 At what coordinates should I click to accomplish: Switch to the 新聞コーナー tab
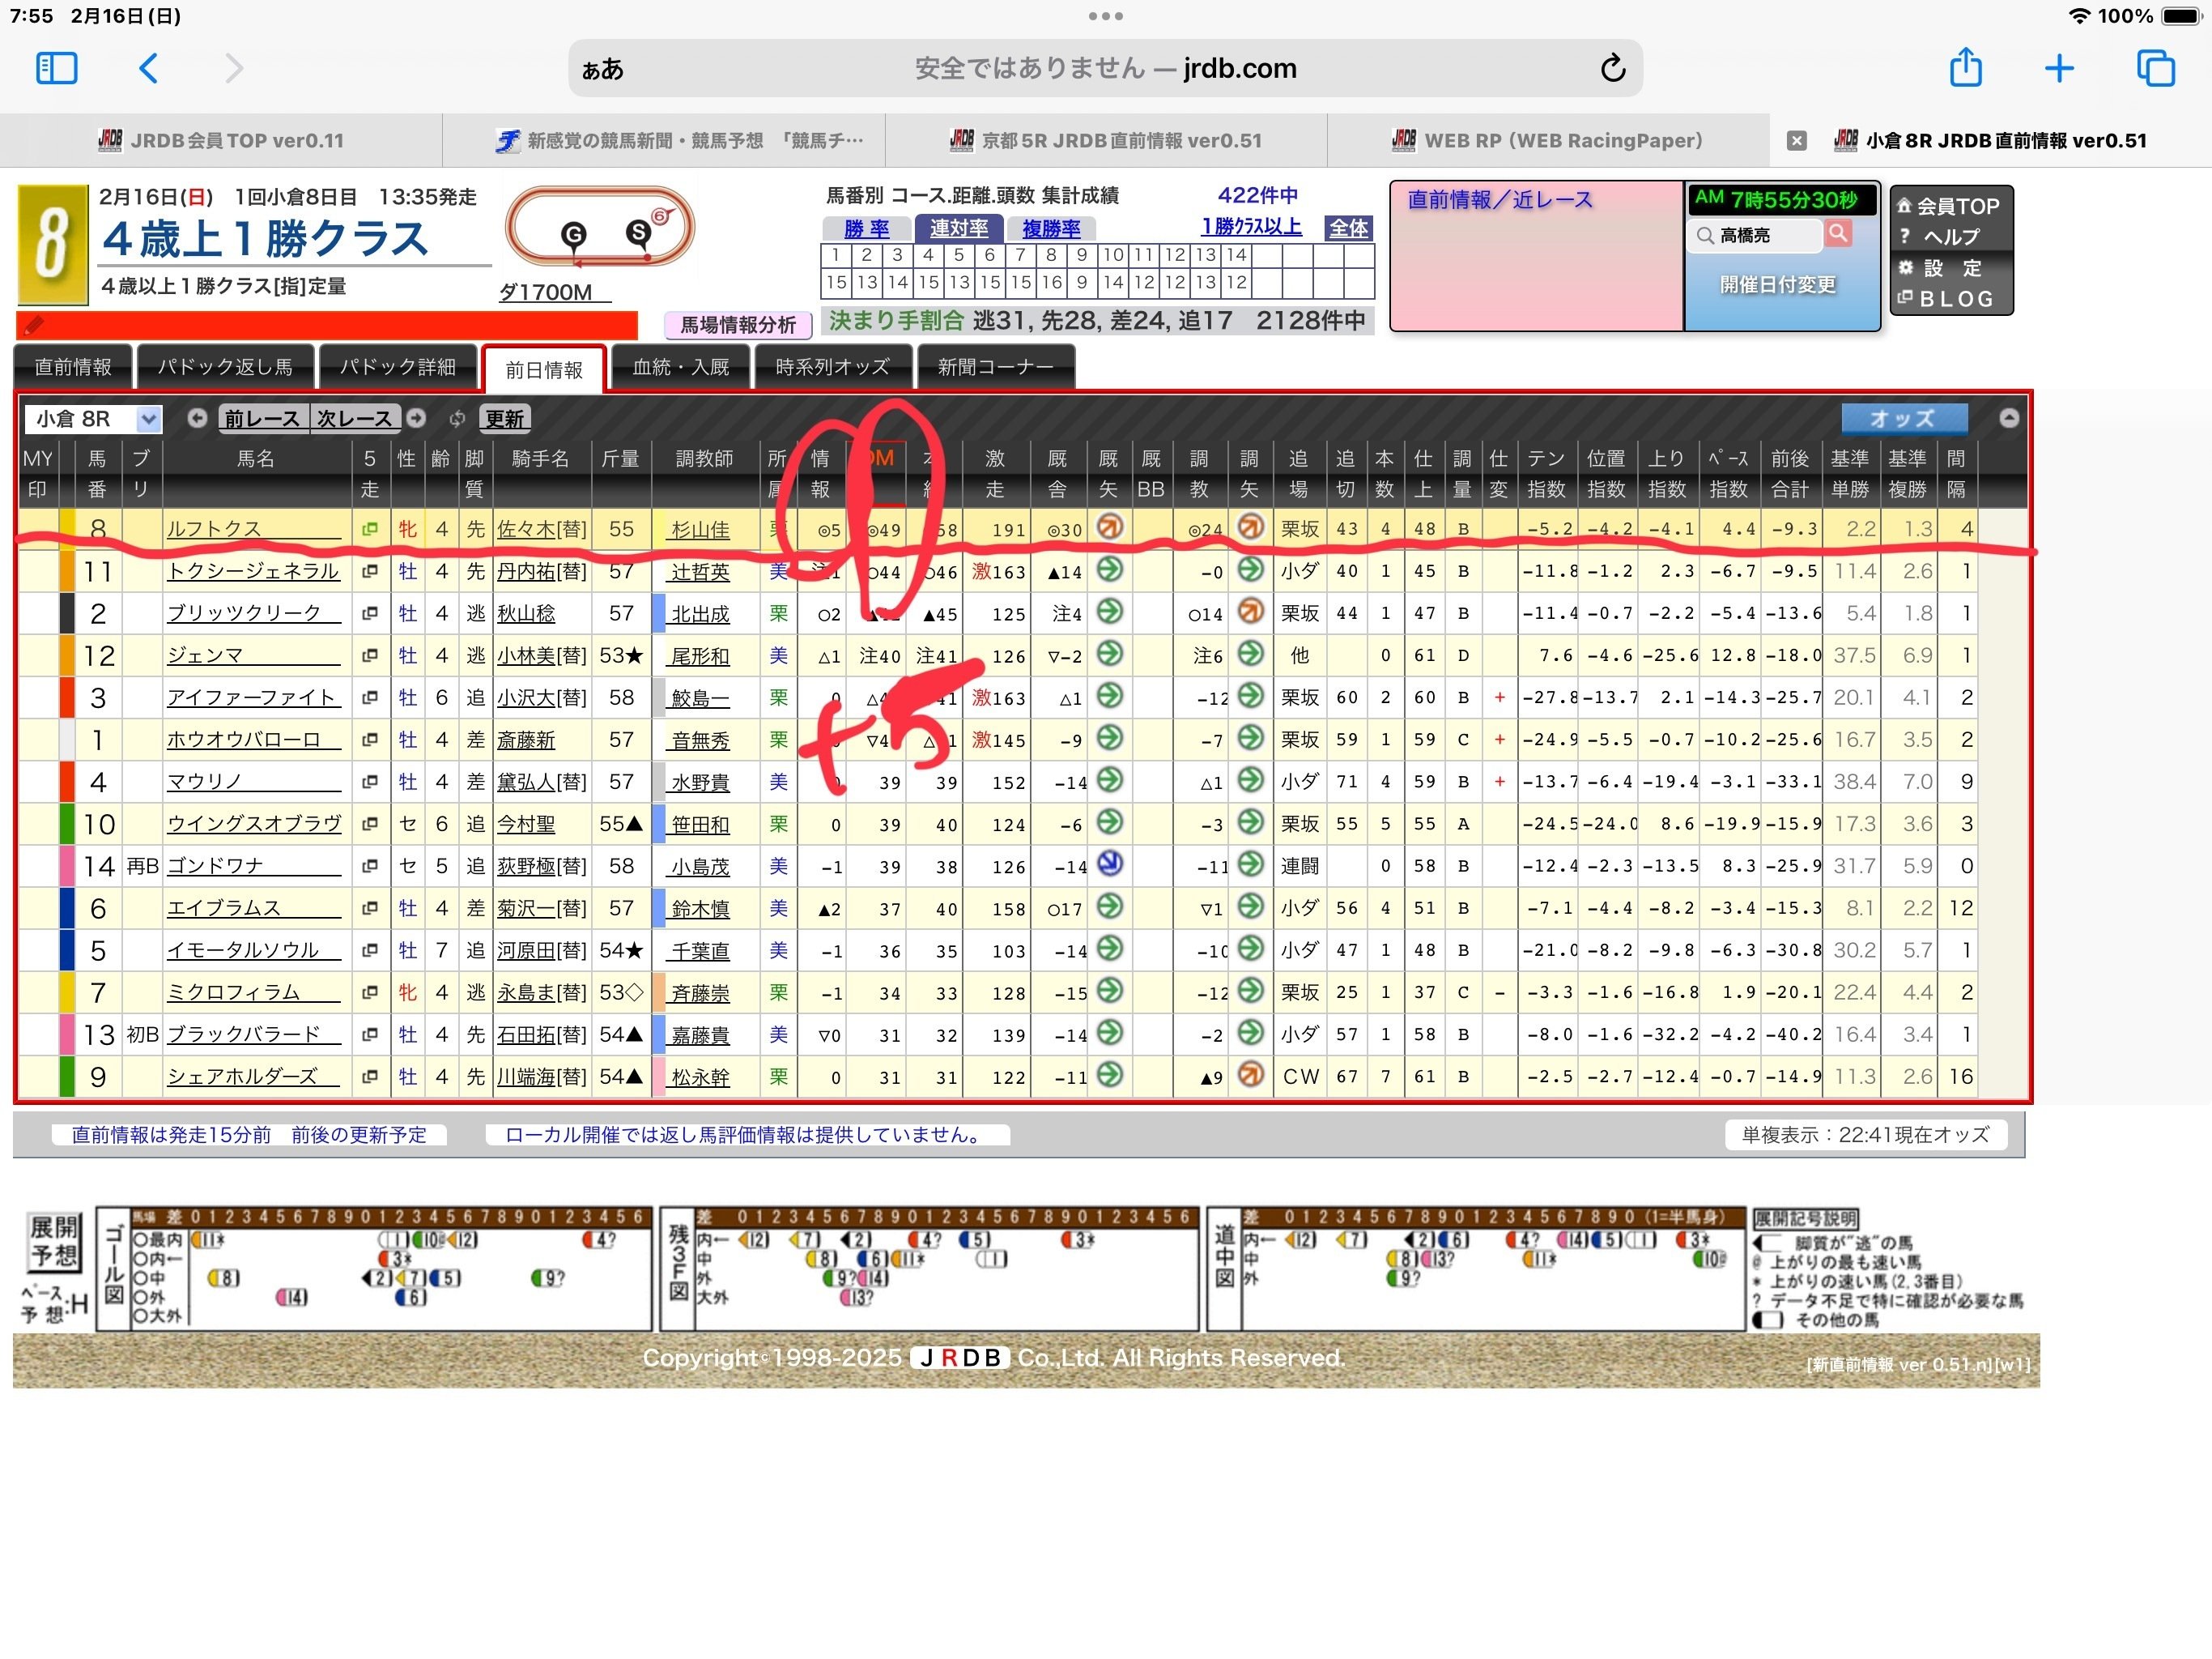coord(995,367)
